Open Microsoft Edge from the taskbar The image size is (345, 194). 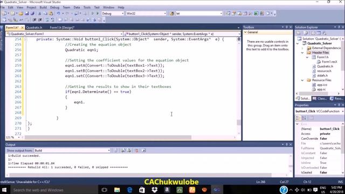tap(129, 190)
